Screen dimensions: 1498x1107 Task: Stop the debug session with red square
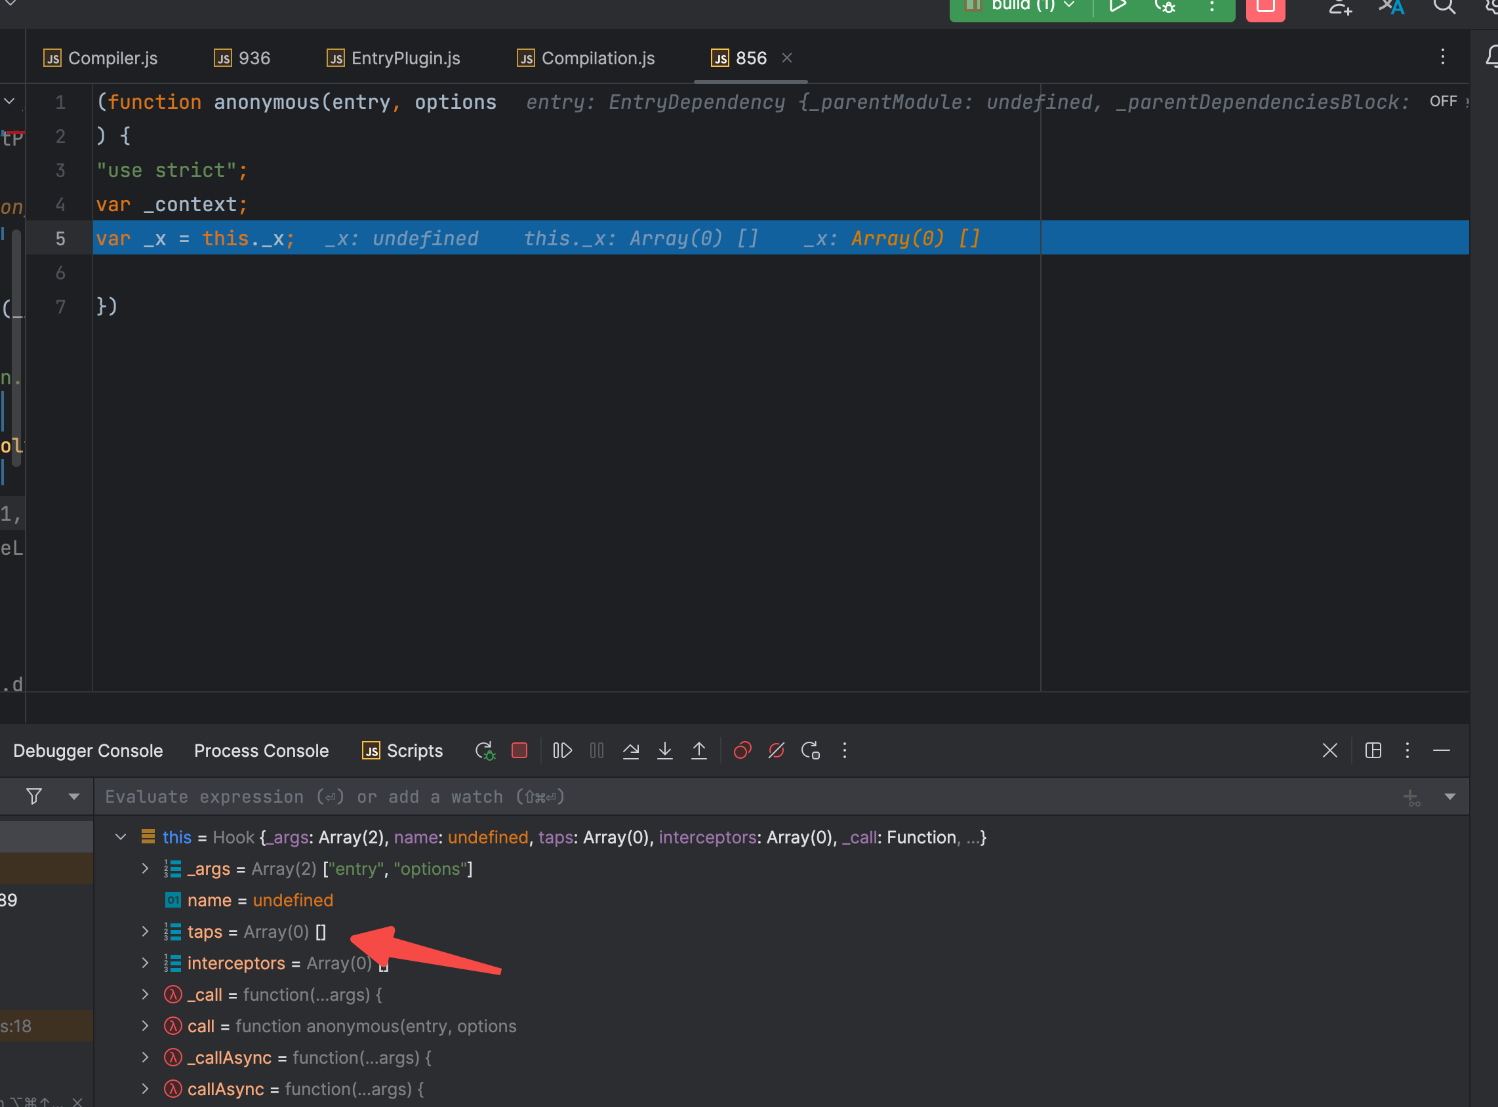(x=519, y=750)
